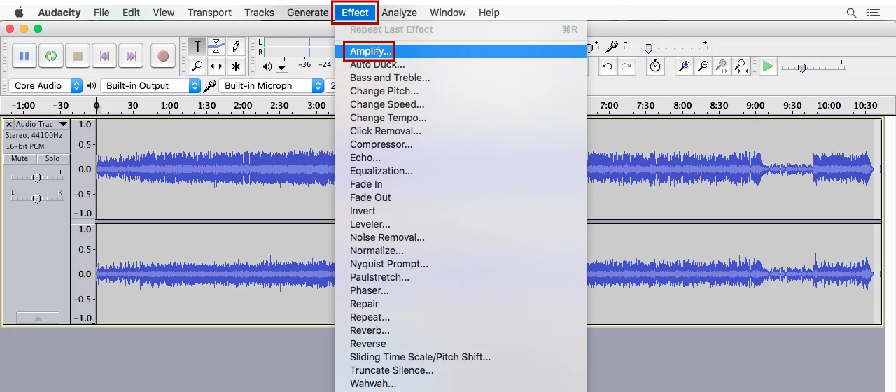Image resolution: width=896 pixels, height=392 pixels.
Task: Click the Fit Project zoom button
Action: 741,66
